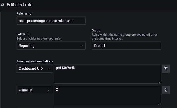Click the chevron arrow next to Dashboard UID

pyautogui.click(x=48, y=69)
